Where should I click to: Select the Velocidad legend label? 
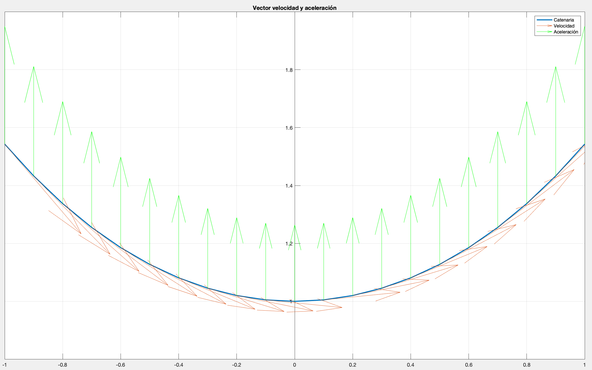point(564,26)
